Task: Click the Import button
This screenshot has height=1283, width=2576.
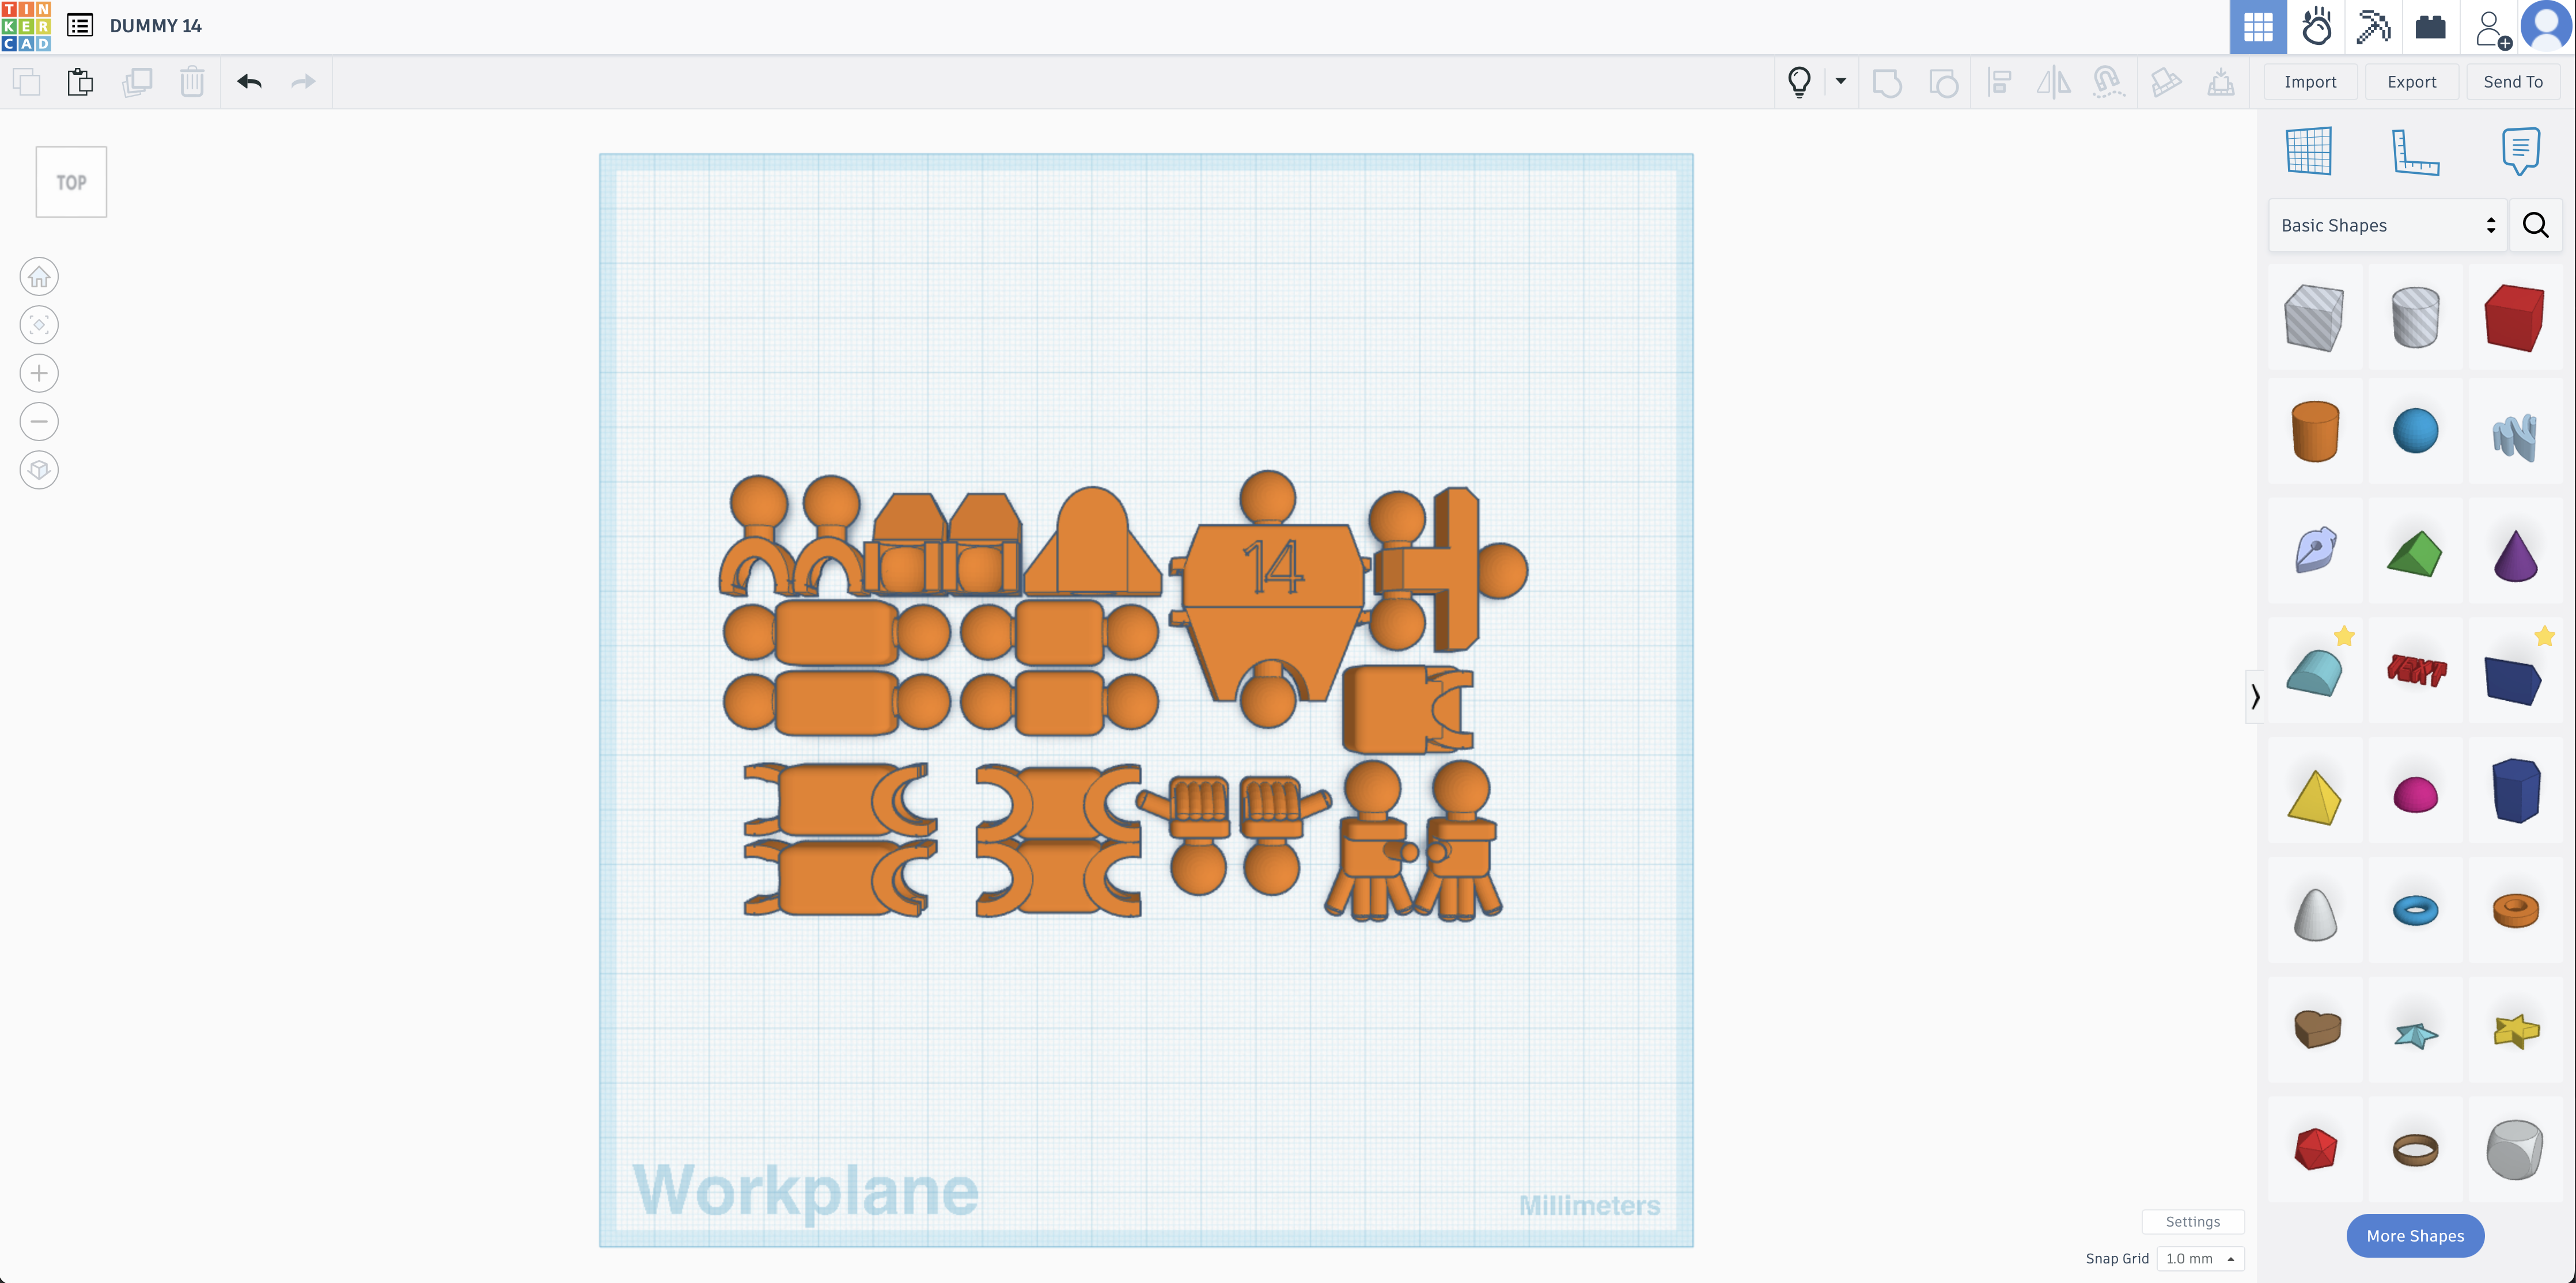Action: pyautogui.click(x=2310, y=82)
